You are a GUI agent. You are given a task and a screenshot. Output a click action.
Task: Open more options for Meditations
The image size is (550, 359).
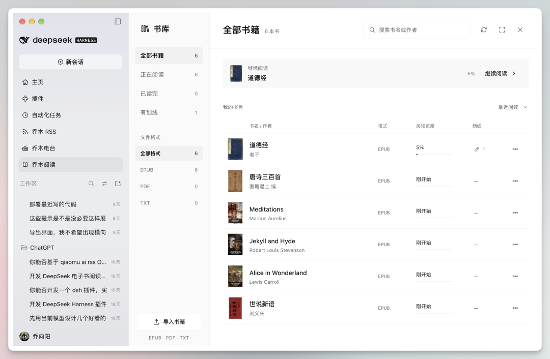(x=515, y=213)
